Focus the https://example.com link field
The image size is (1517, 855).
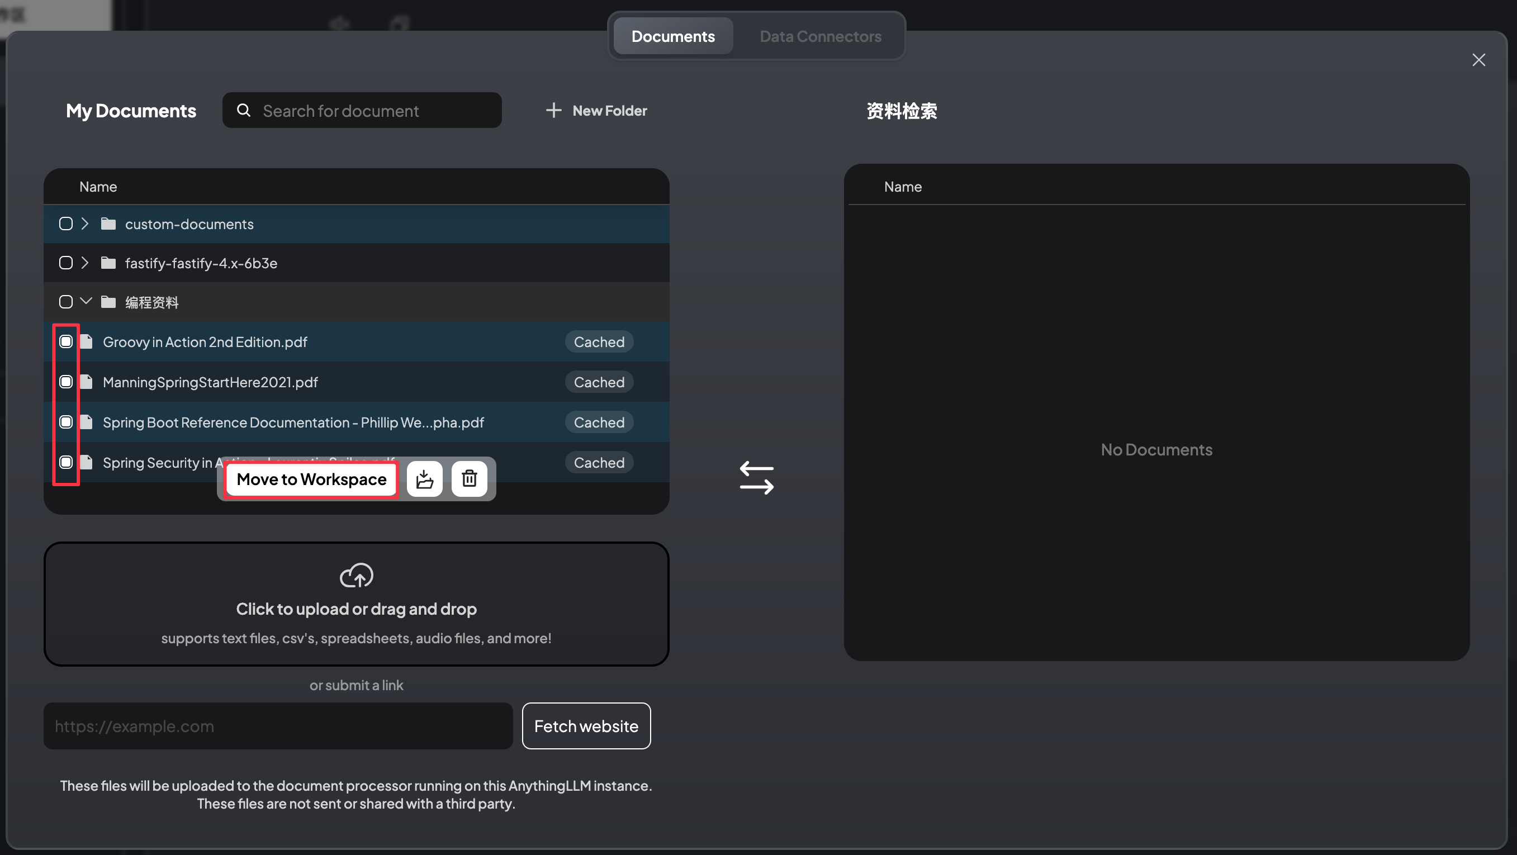(278, 726)
